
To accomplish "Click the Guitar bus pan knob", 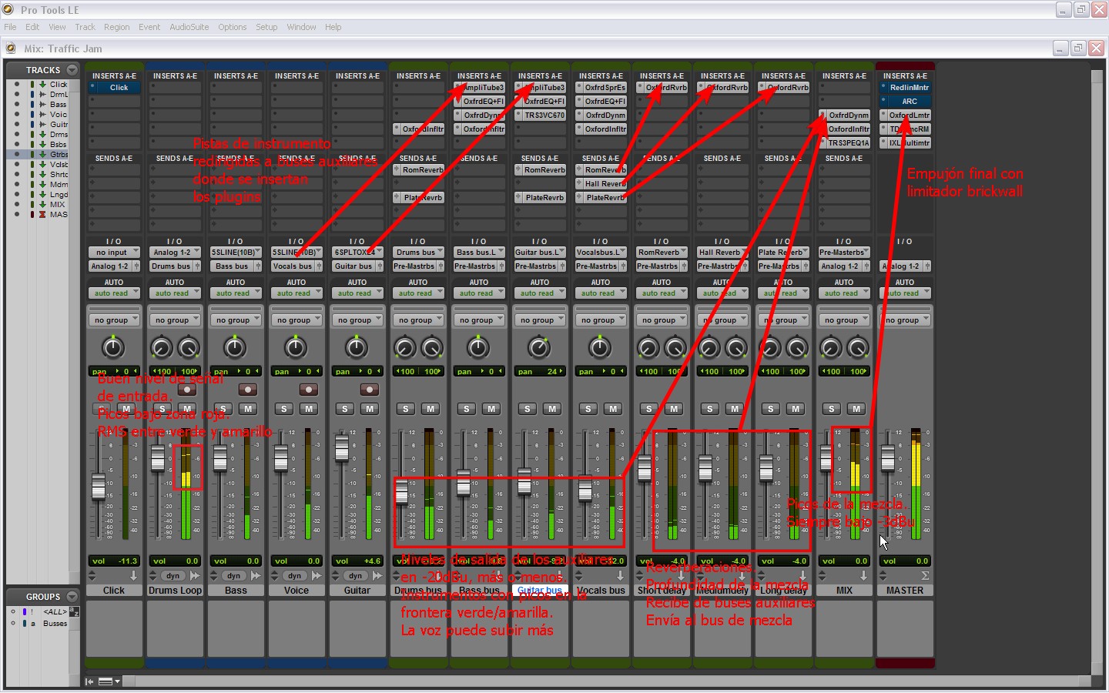I will (x=540, y=348).
